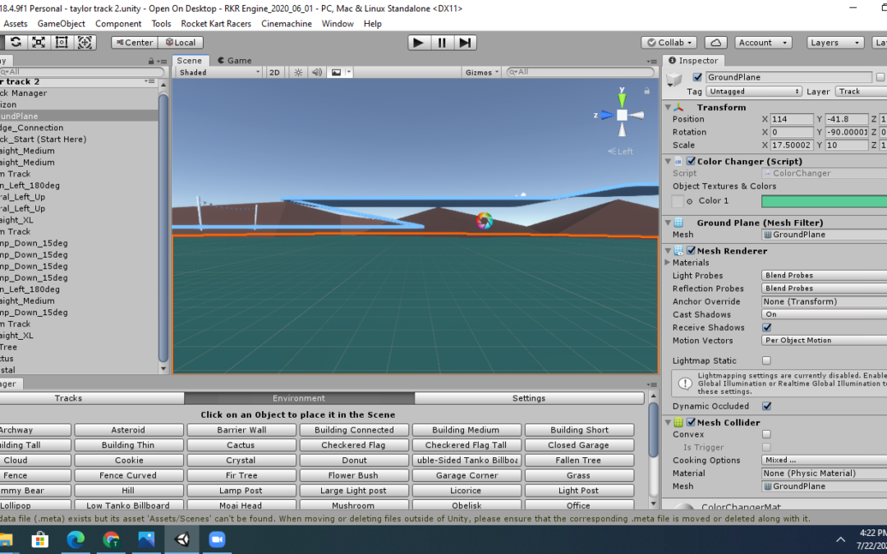This screenshot has height=554, width=887.
Task: Toggle scene audio speaker icon
Action: coord(317,72)
